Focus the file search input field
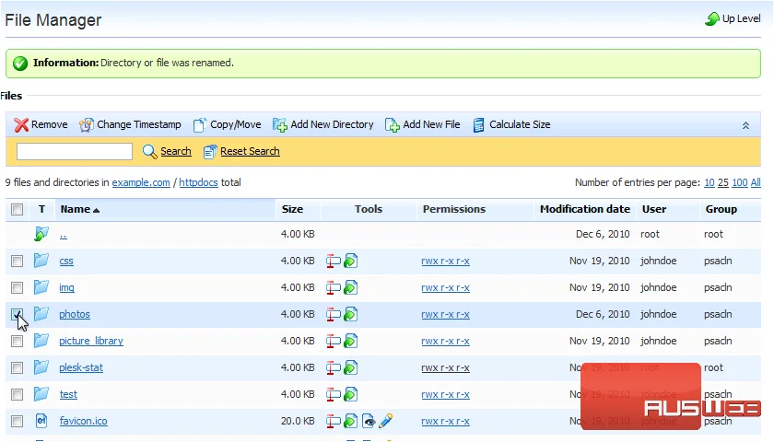The image size is (774, 442). (75, 151)
